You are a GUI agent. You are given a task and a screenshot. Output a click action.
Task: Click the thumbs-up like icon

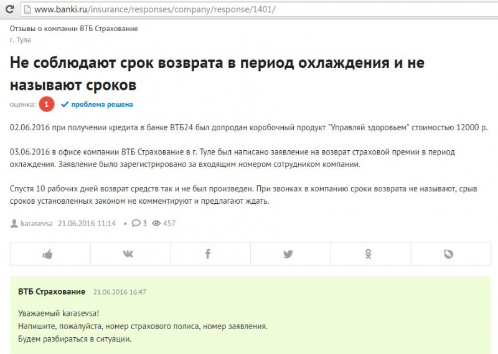click(47, 254)
